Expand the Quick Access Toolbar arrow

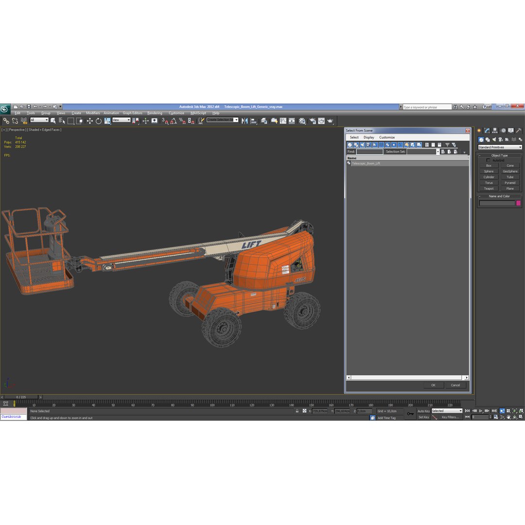[x=61, y=107]
